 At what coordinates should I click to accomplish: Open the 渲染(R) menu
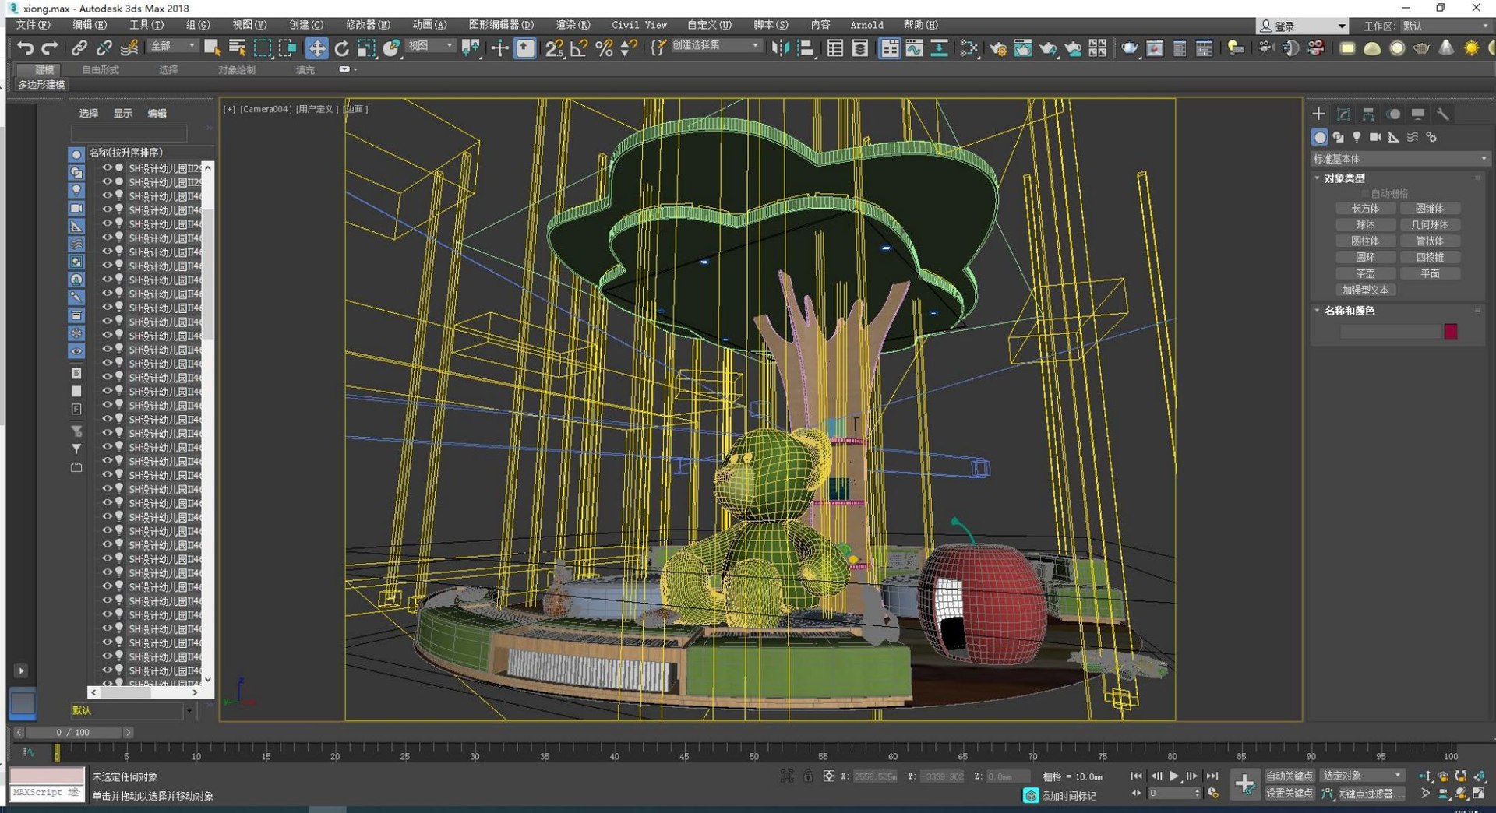coord(573,25)
